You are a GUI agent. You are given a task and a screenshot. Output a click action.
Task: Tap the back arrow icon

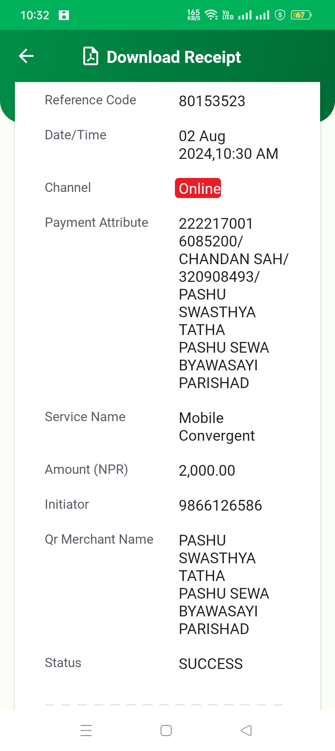point(26,56)
